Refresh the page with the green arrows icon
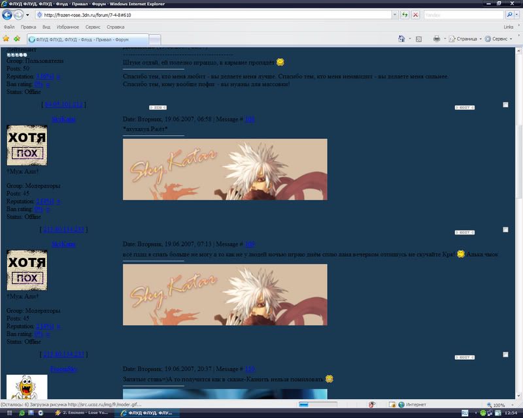 click(405, 14)
